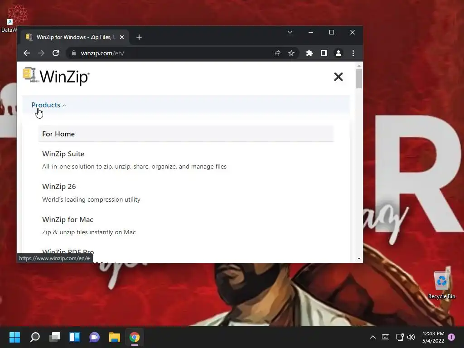Open the WinZip 26 product link
The height and width of the screenshot is (348, 464).
click(x=59, y=186)
